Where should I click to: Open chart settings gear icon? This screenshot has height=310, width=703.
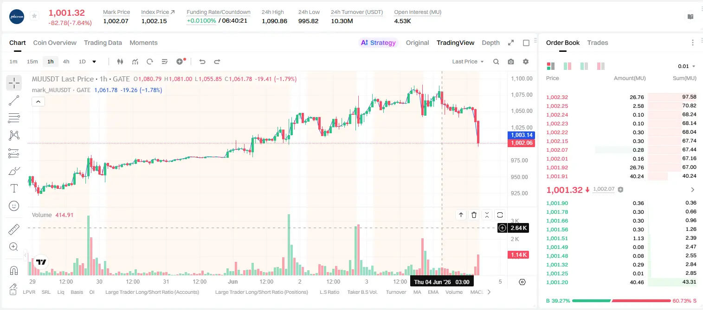[526, 62]
